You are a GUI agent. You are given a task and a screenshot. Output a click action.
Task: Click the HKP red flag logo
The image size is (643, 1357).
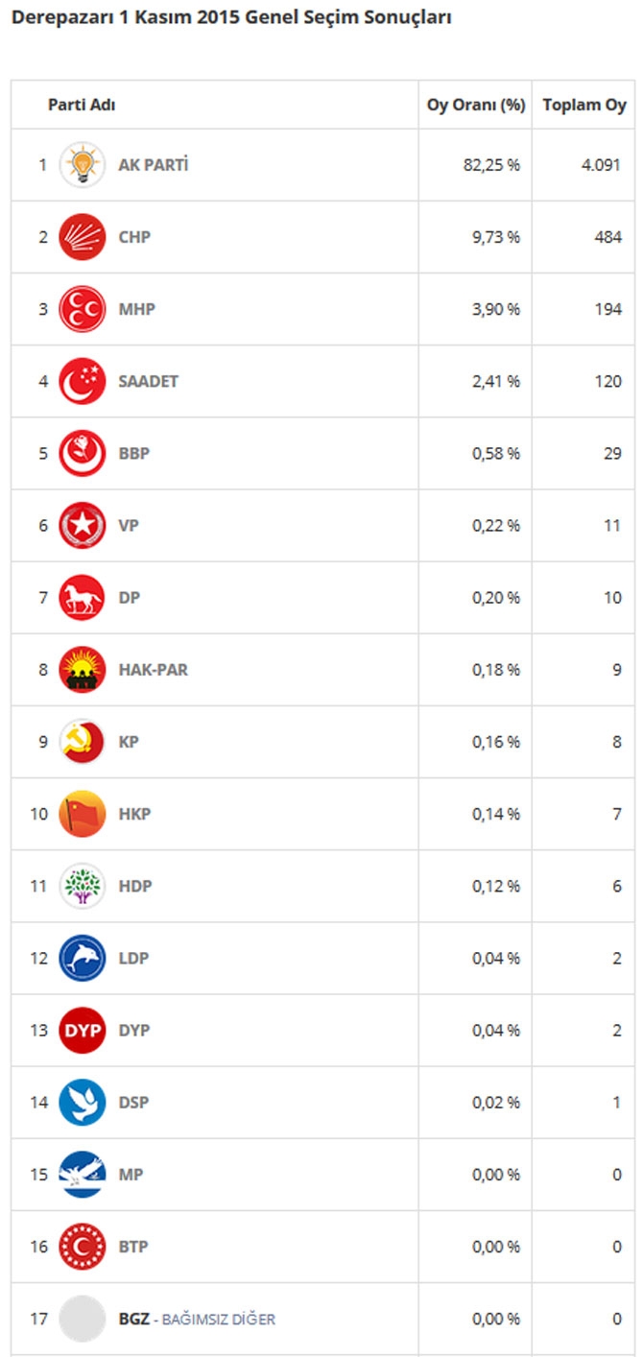[x=83, y=814]
